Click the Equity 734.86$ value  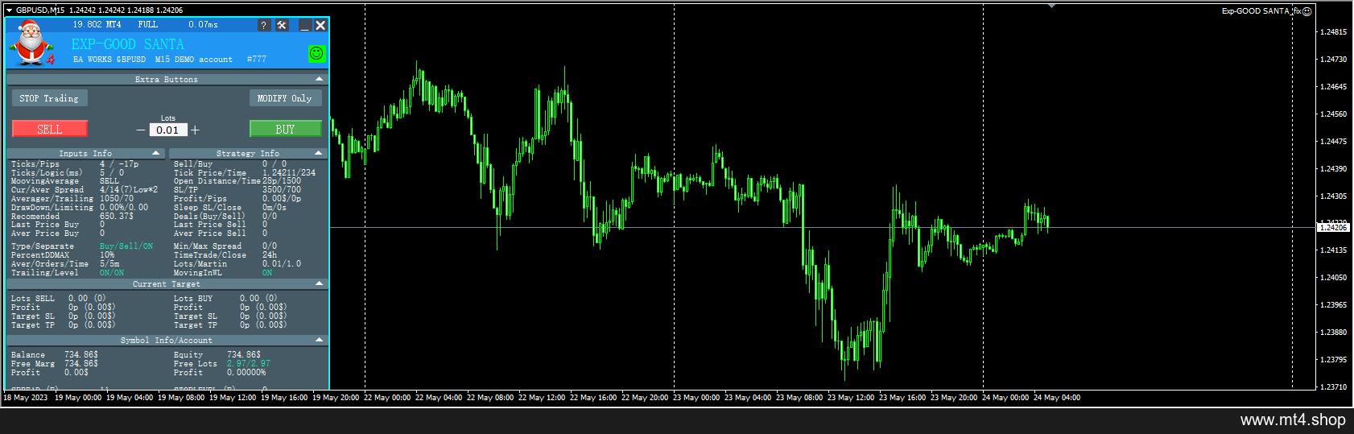[x=244, y=355]
